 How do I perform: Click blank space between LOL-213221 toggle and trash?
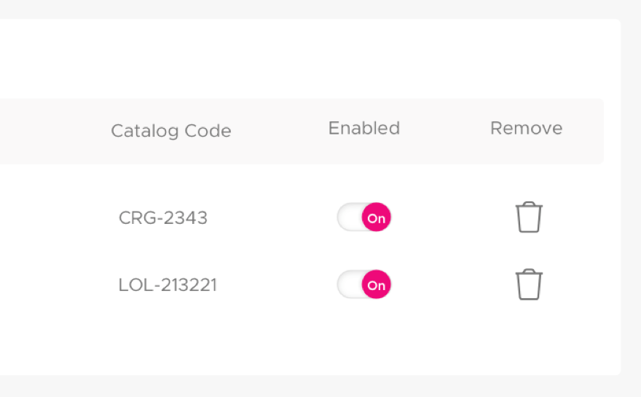[453, 284]
